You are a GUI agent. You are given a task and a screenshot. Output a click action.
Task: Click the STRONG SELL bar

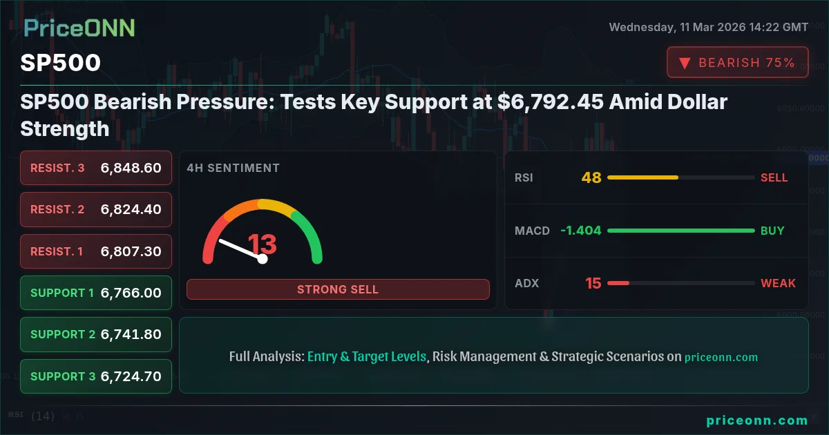(338, 289)
